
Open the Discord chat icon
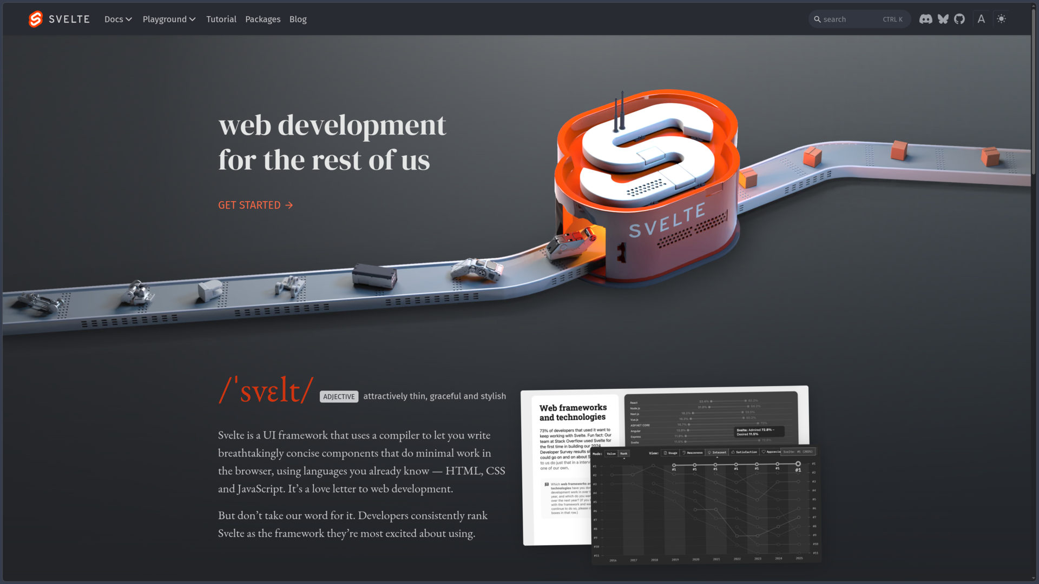[925, 19]
